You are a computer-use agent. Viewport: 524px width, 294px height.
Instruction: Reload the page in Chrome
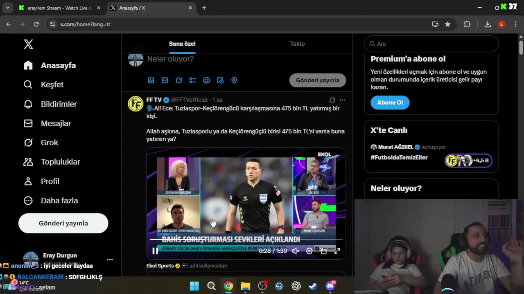(x=36, y=24)
